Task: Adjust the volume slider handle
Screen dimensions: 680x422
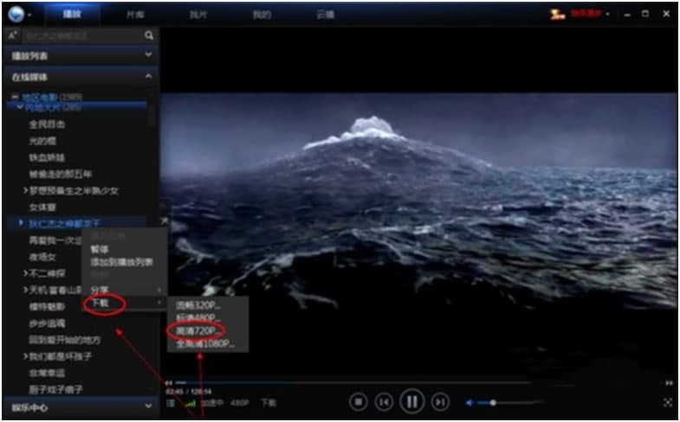Action: [493, 402]
